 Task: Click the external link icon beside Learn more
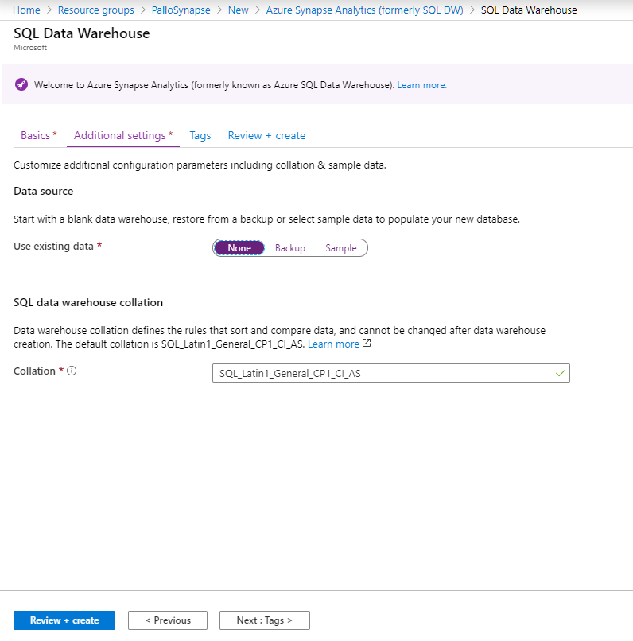pos(367,344)
